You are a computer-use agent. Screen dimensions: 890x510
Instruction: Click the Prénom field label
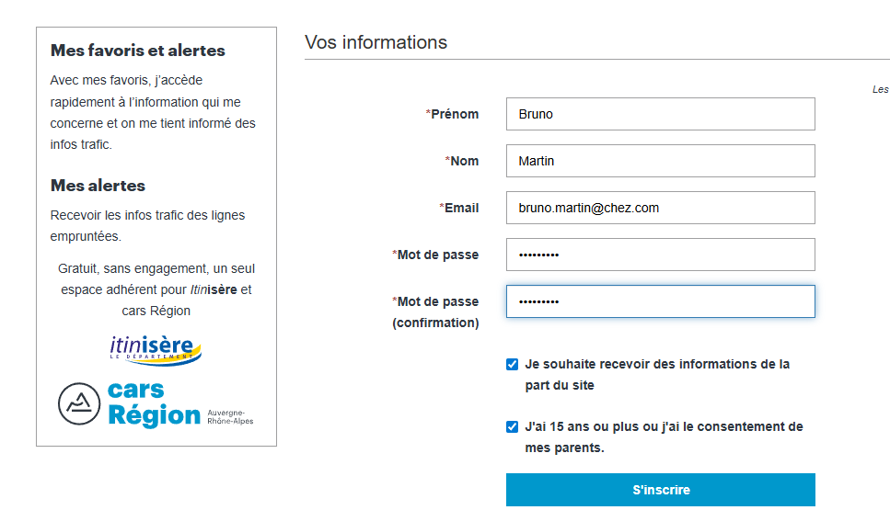click(x=455, y=114)
